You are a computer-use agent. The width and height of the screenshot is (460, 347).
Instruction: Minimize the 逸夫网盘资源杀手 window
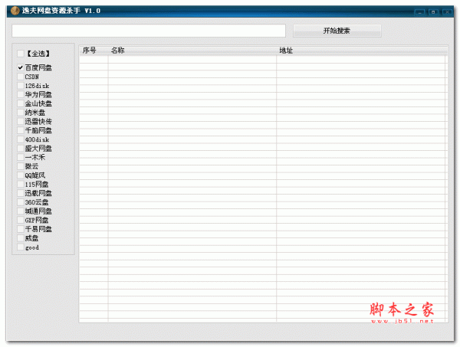(419, 12)
